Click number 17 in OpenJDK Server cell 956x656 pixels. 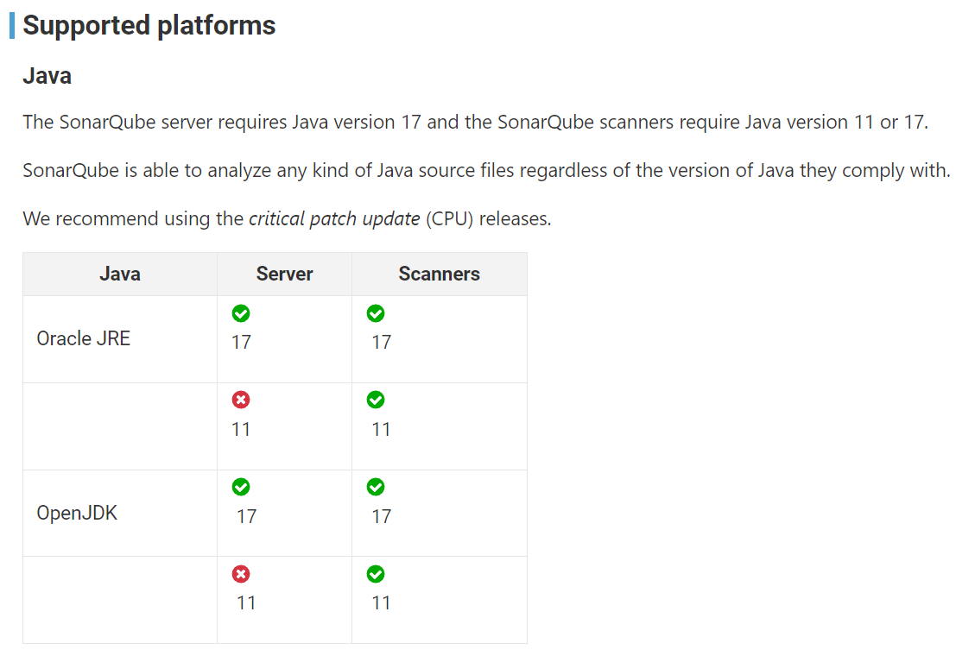coord(246,516)
